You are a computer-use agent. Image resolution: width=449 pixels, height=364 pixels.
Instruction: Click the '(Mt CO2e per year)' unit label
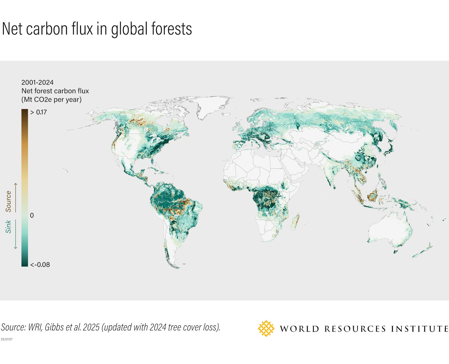[x=51, y=100]
